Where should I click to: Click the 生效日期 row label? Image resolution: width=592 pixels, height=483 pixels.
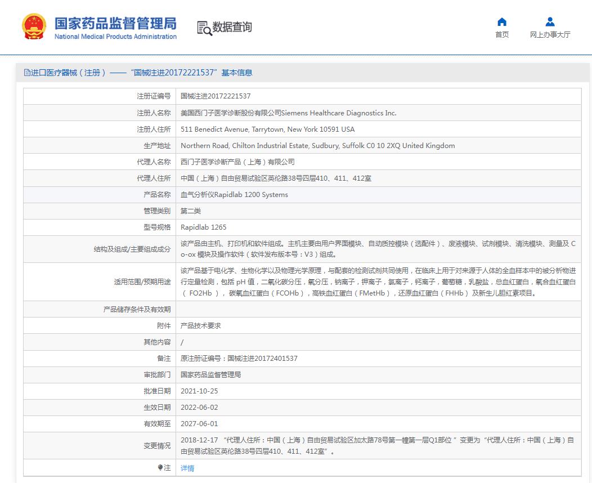157,408
